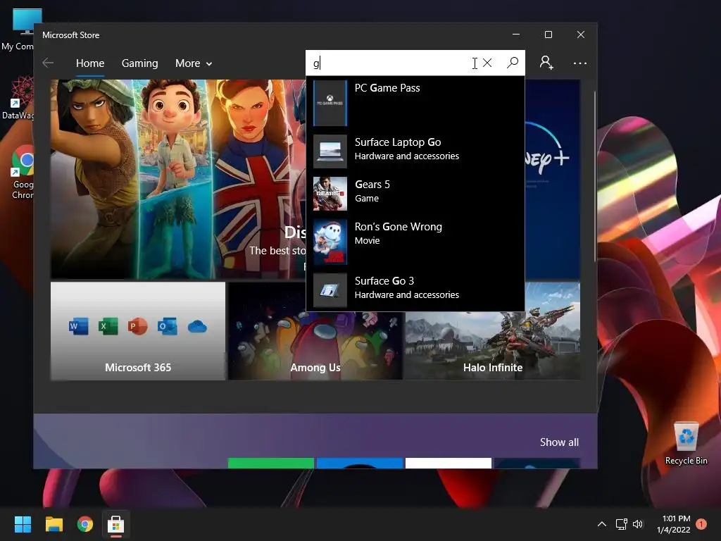The image size is (721, 541).
Task: Open the Microsoft 365 tile label
Action: 138,368
